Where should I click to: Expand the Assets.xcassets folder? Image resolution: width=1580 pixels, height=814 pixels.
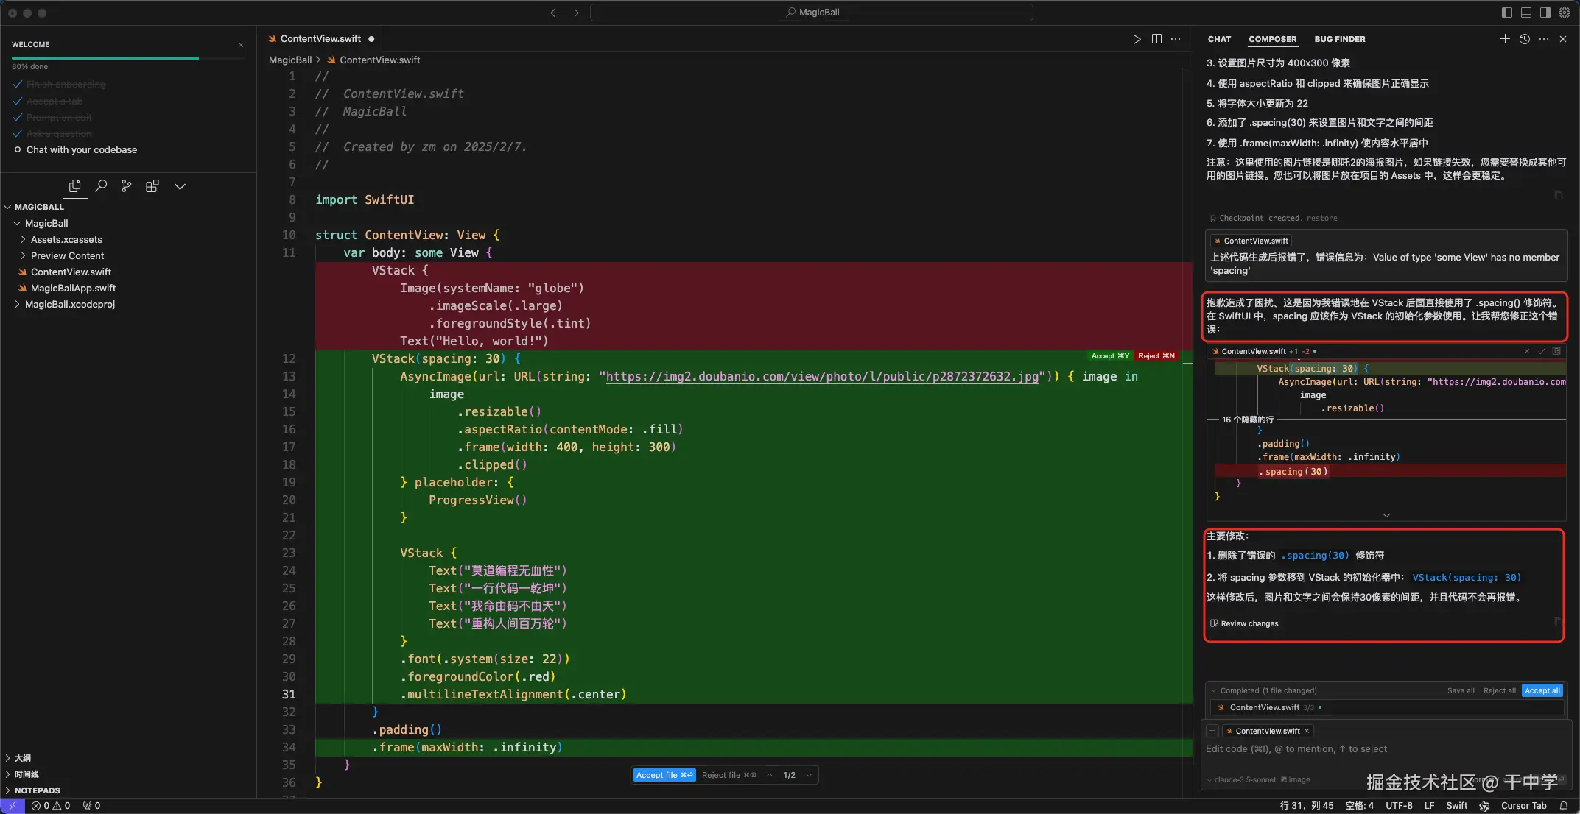pyautogui.click(x=66, y=239)
